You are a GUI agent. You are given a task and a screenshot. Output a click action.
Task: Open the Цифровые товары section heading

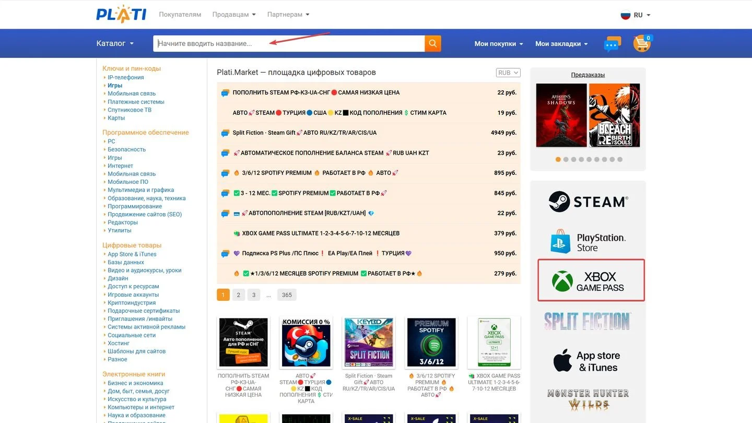click(x=132, y=245)
